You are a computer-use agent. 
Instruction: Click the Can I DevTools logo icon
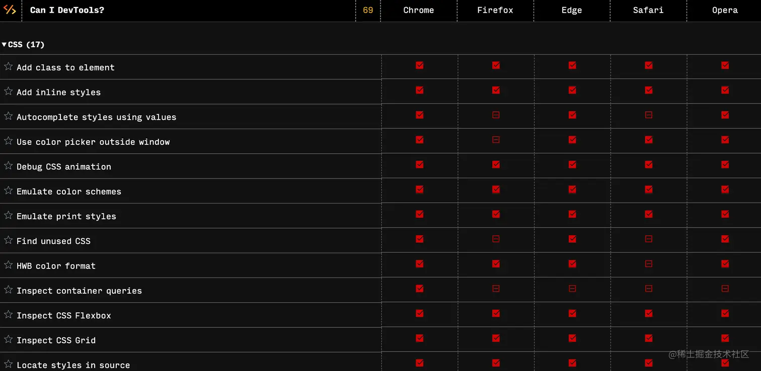(x=10, y=10)
